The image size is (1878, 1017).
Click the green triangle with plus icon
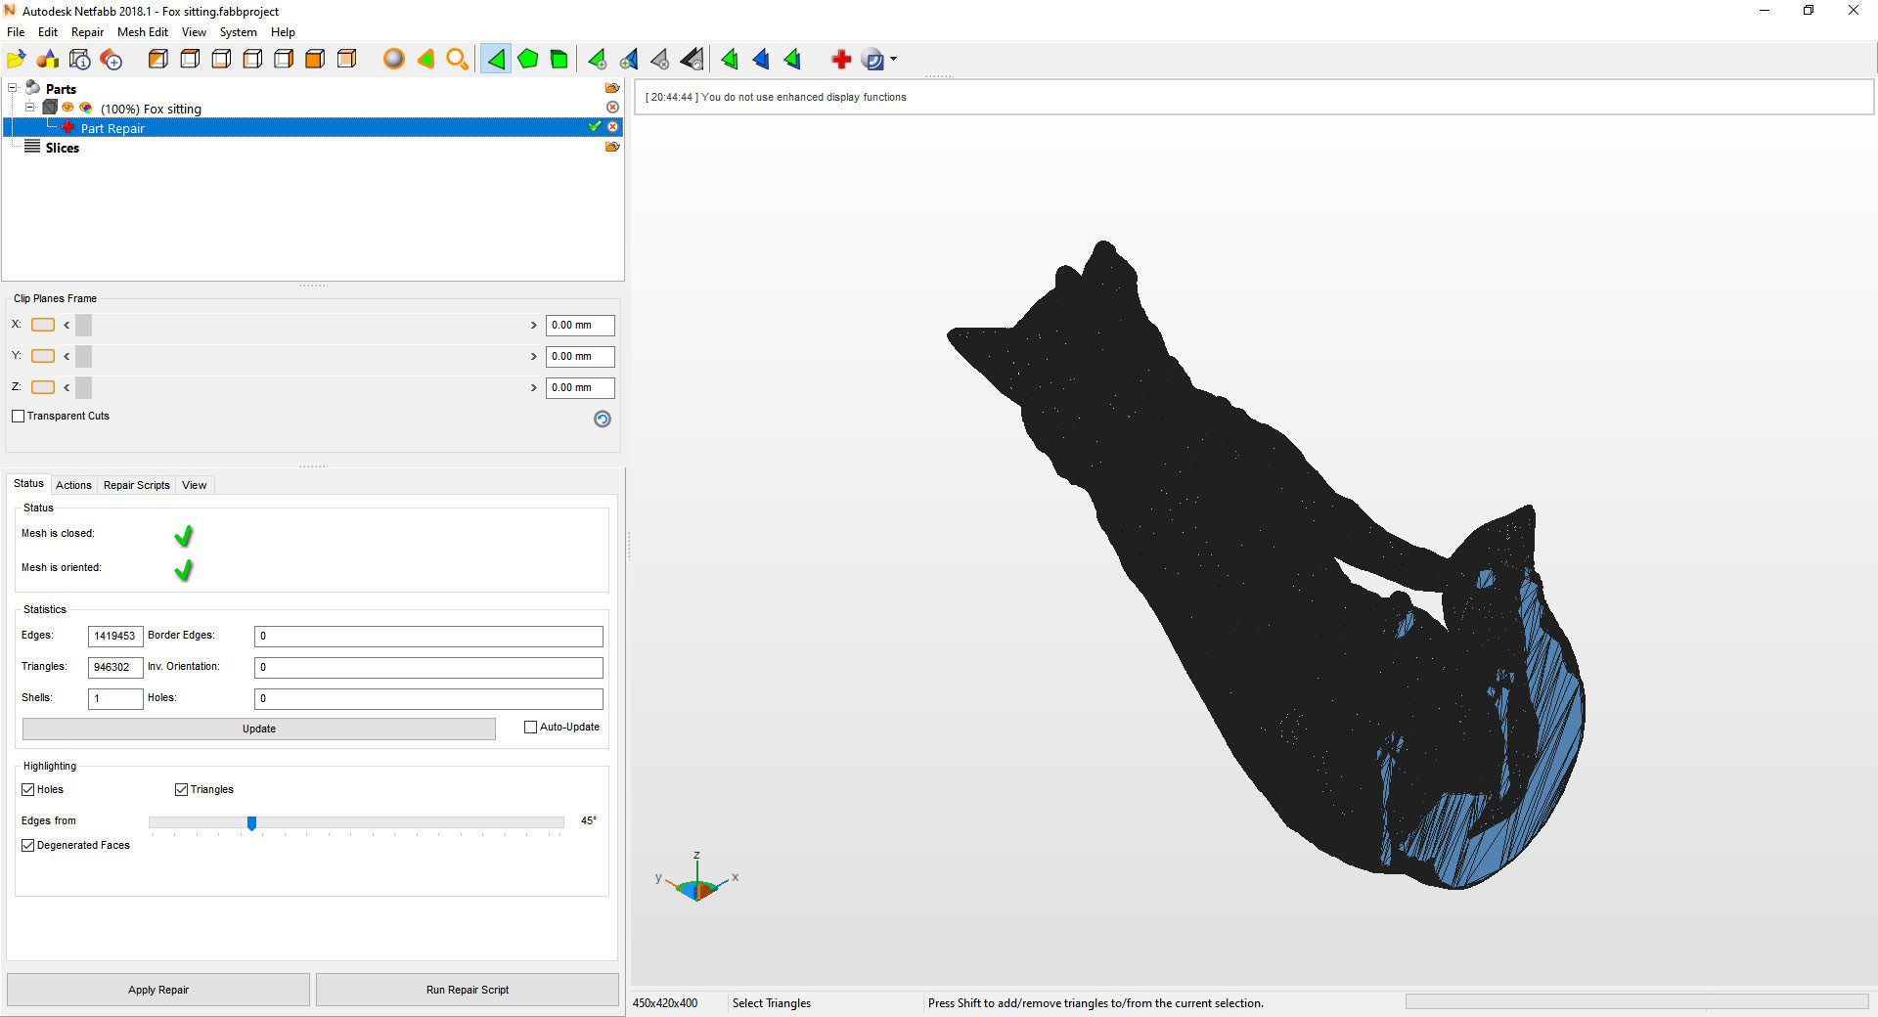pos(597,60)
